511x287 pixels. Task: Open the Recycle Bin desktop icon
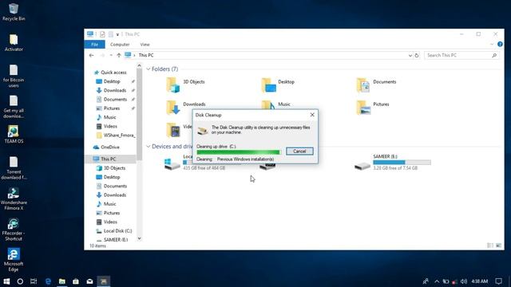14,12
